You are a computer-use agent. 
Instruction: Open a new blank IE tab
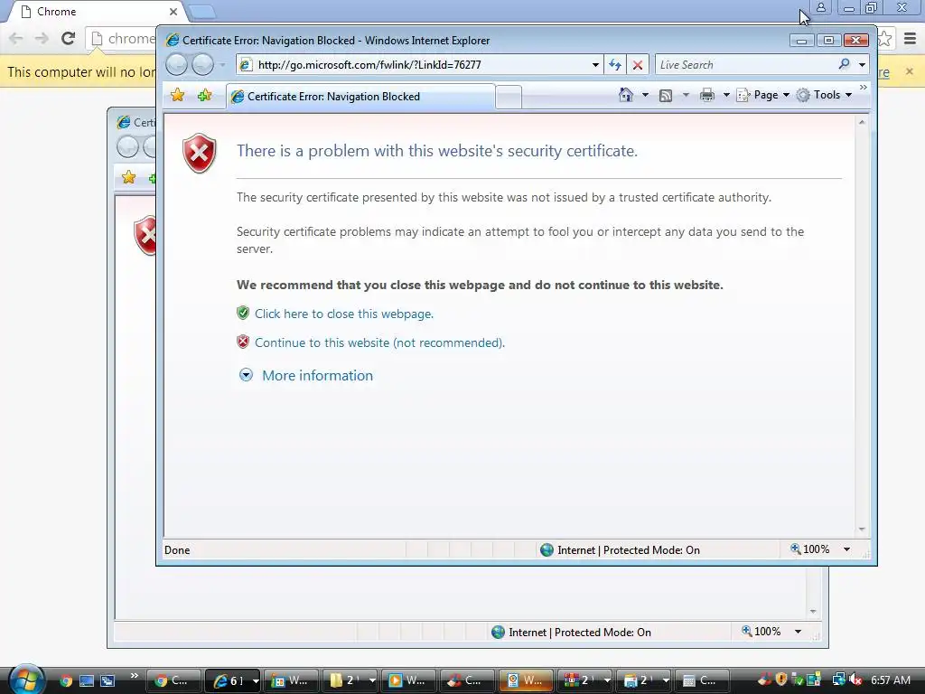pyautogui.click(x=509, y=97)
